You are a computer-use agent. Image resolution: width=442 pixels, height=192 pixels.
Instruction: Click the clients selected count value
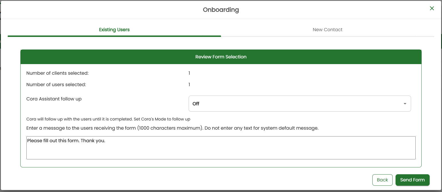click(189, 73)
